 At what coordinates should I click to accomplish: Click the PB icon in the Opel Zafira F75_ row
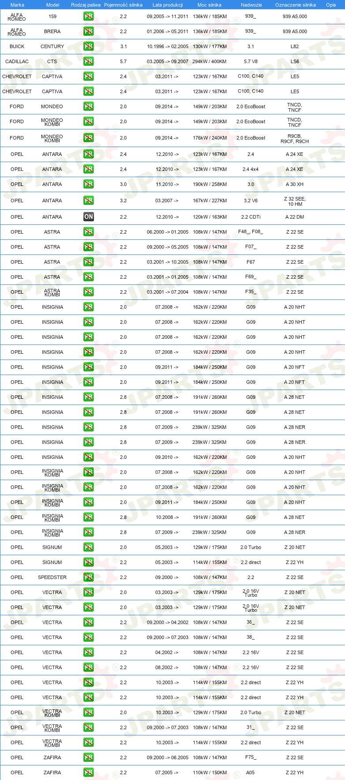pyautogui.click(x=89, y=757)
